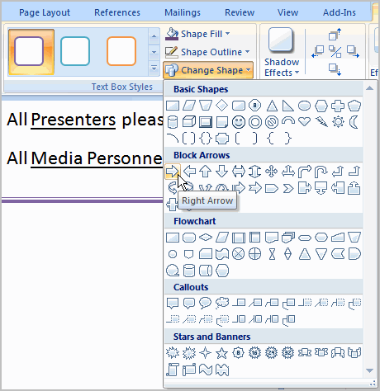380x391 pixels.
Task: Select the Lightning Bolt basic shape
Action: [321, 122]
